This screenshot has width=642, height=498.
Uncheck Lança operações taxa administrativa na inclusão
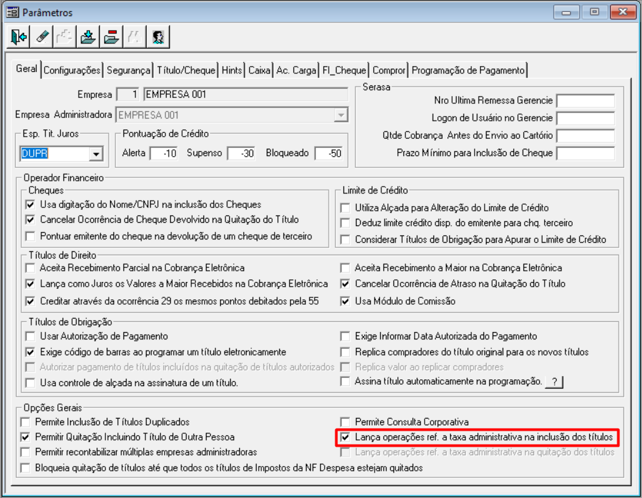pos(345,437)
